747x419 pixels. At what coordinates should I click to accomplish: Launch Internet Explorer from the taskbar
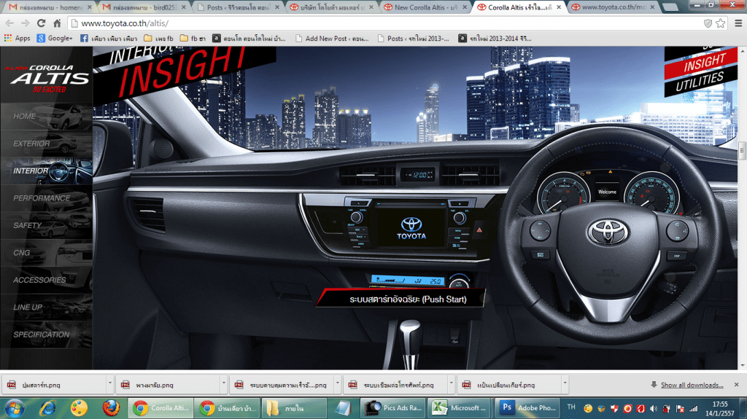[x=47, y=409]
